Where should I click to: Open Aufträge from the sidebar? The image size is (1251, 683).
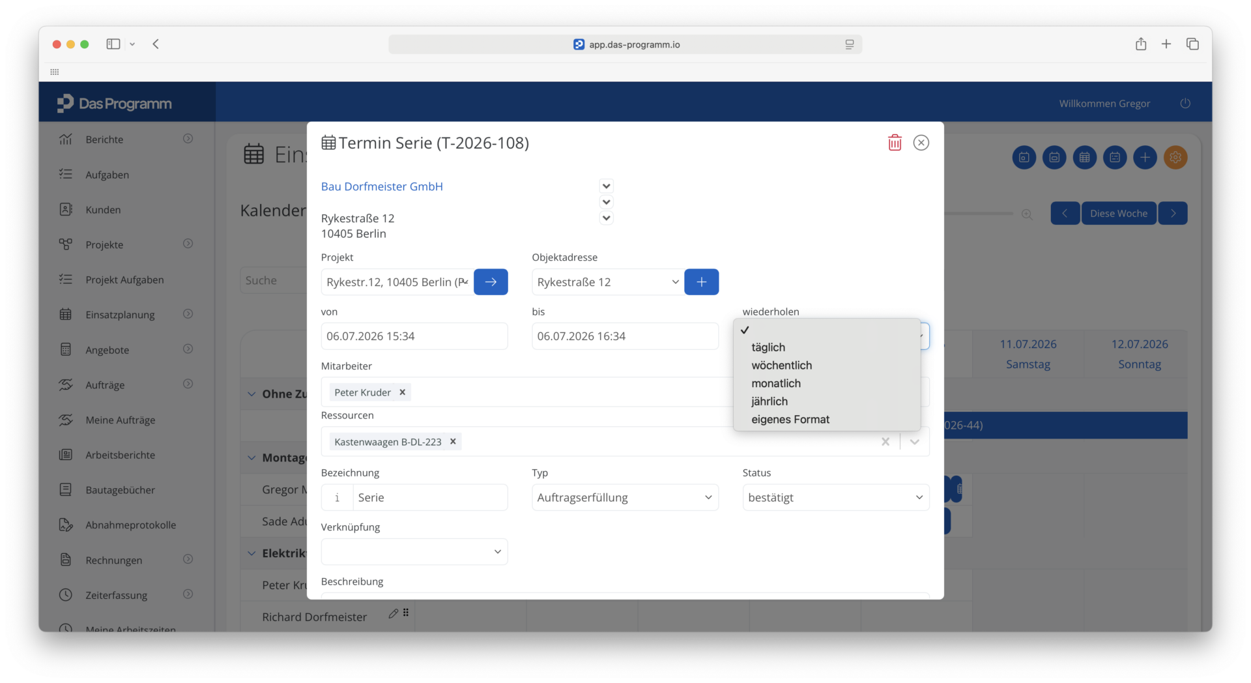point(105,385)
